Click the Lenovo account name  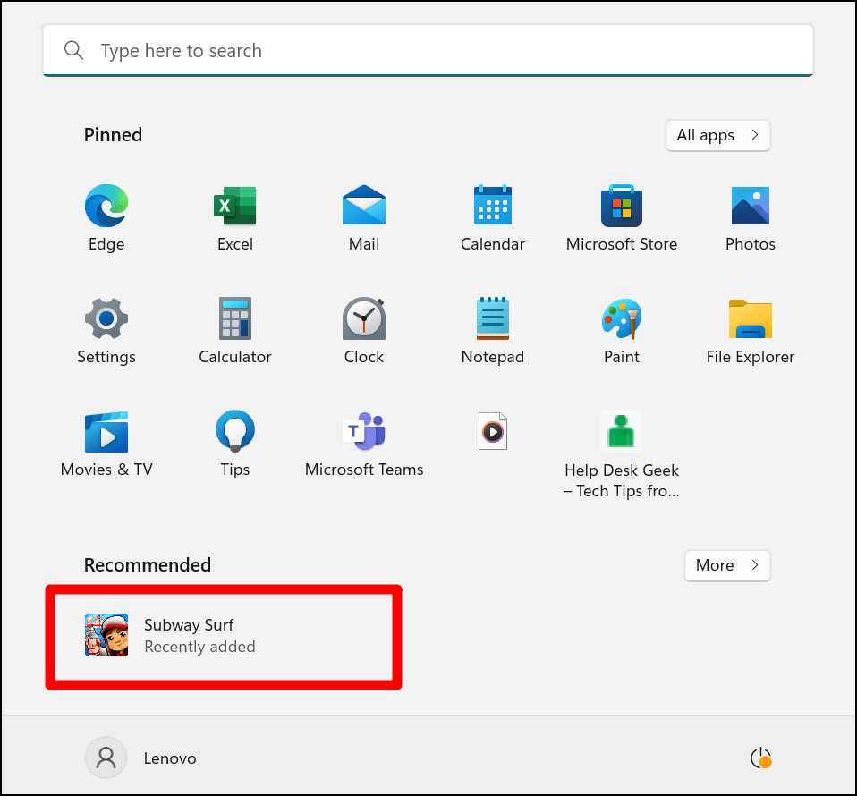coord(170,758)
